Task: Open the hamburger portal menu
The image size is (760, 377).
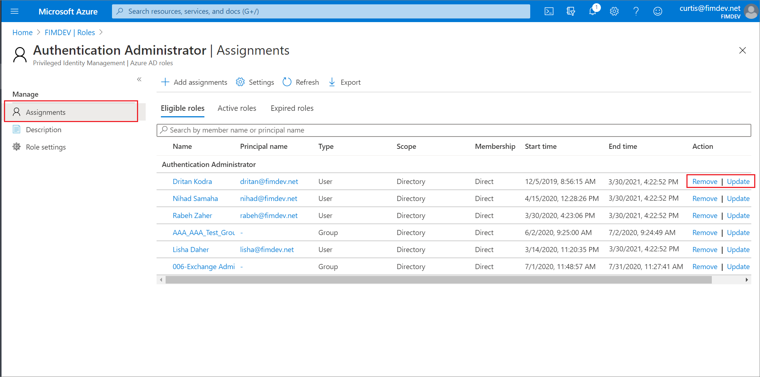Action: 14,11
